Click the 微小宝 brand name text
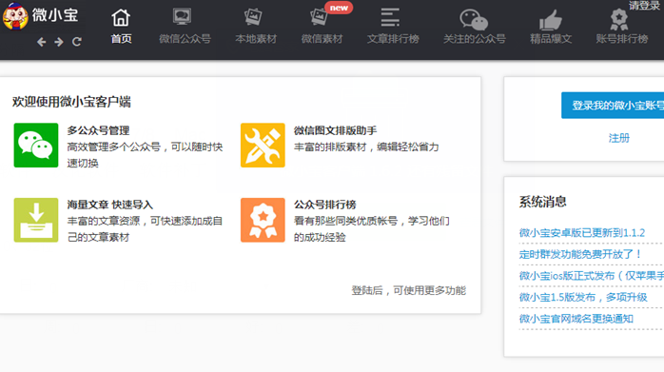The image size is (664, 372). tap(55, 15)
